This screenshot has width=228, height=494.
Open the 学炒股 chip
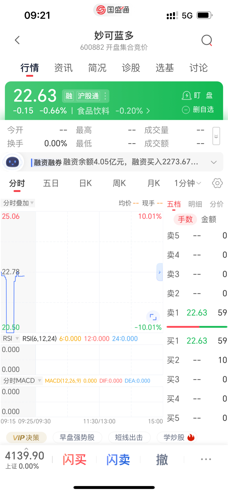click(177, 438)
